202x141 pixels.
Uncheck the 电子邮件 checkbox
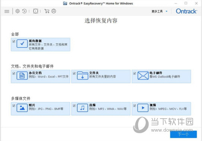click(x=135, y=73)
